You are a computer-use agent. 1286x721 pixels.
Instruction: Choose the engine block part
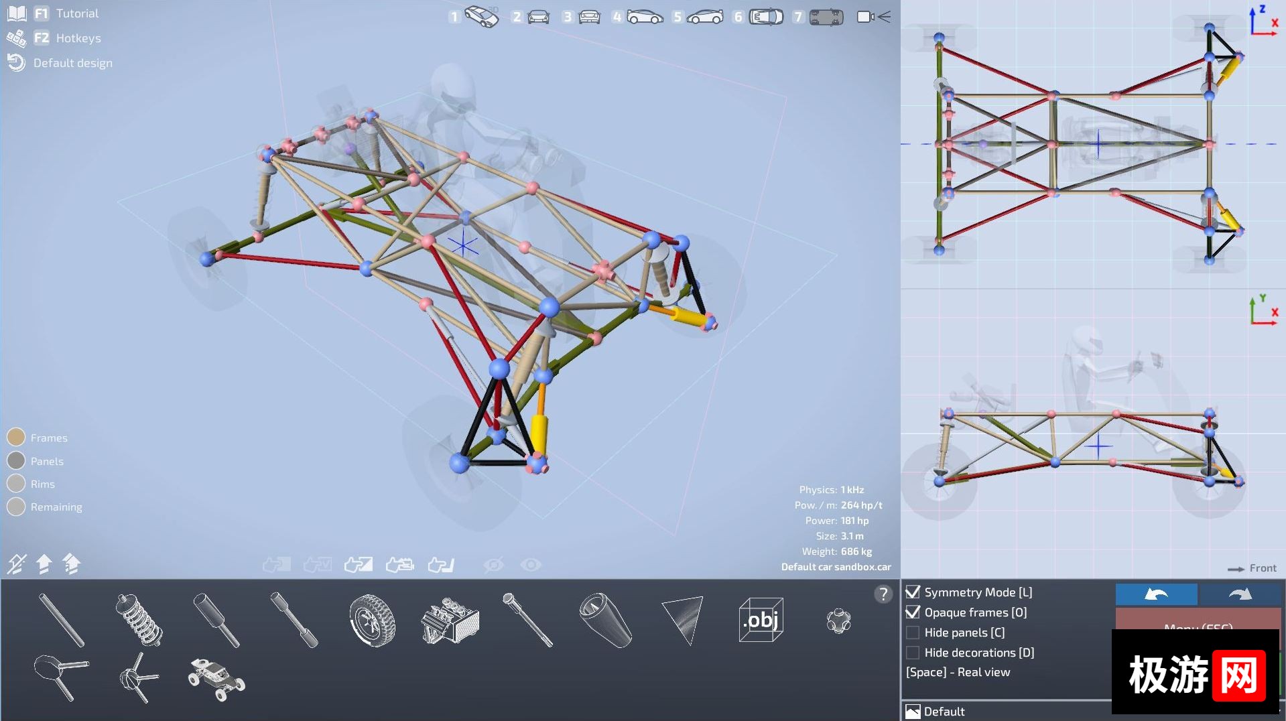tap(450, 622)
